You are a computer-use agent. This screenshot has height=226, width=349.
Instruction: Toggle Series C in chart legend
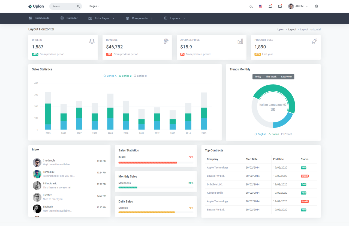tap(140, 76)
